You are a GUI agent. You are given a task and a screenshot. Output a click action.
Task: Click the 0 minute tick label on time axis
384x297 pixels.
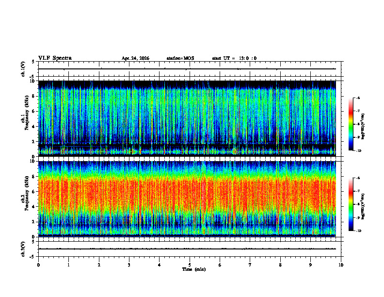tap(38, 265)
